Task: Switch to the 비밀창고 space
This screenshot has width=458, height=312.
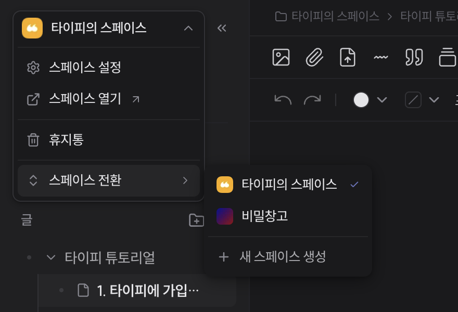Action: (x=288, y=216)
